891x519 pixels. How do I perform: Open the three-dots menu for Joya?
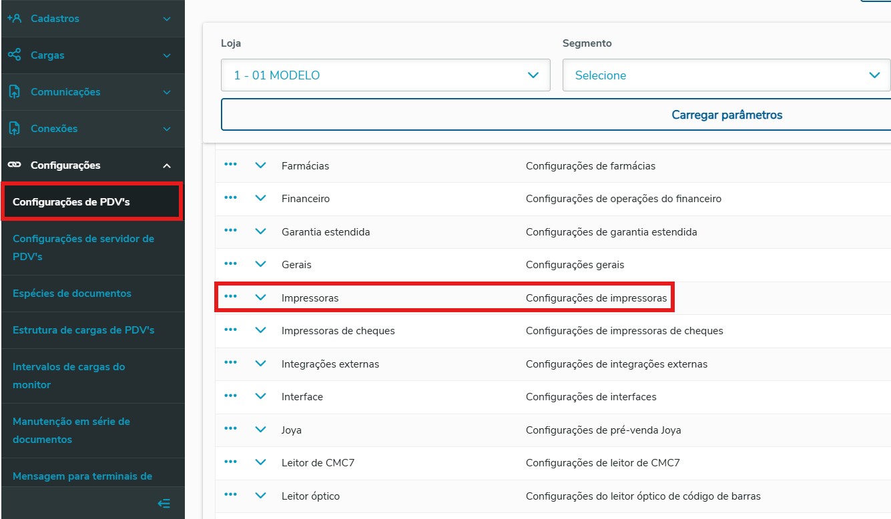[231, 429]
